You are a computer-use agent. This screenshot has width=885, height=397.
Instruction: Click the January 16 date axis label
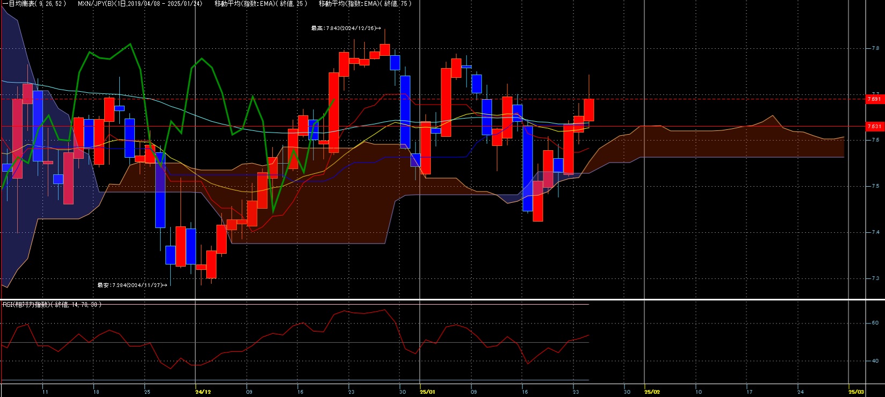click(x=525, y=392)
